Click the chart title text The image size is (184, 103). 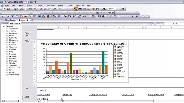pyautogui.click(x=82, y=44)
